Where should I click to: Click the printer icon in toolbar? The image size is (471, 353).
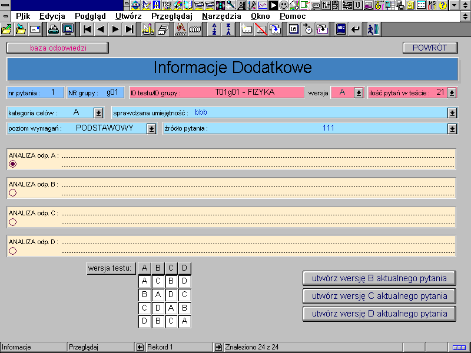(x=54, y=29)
